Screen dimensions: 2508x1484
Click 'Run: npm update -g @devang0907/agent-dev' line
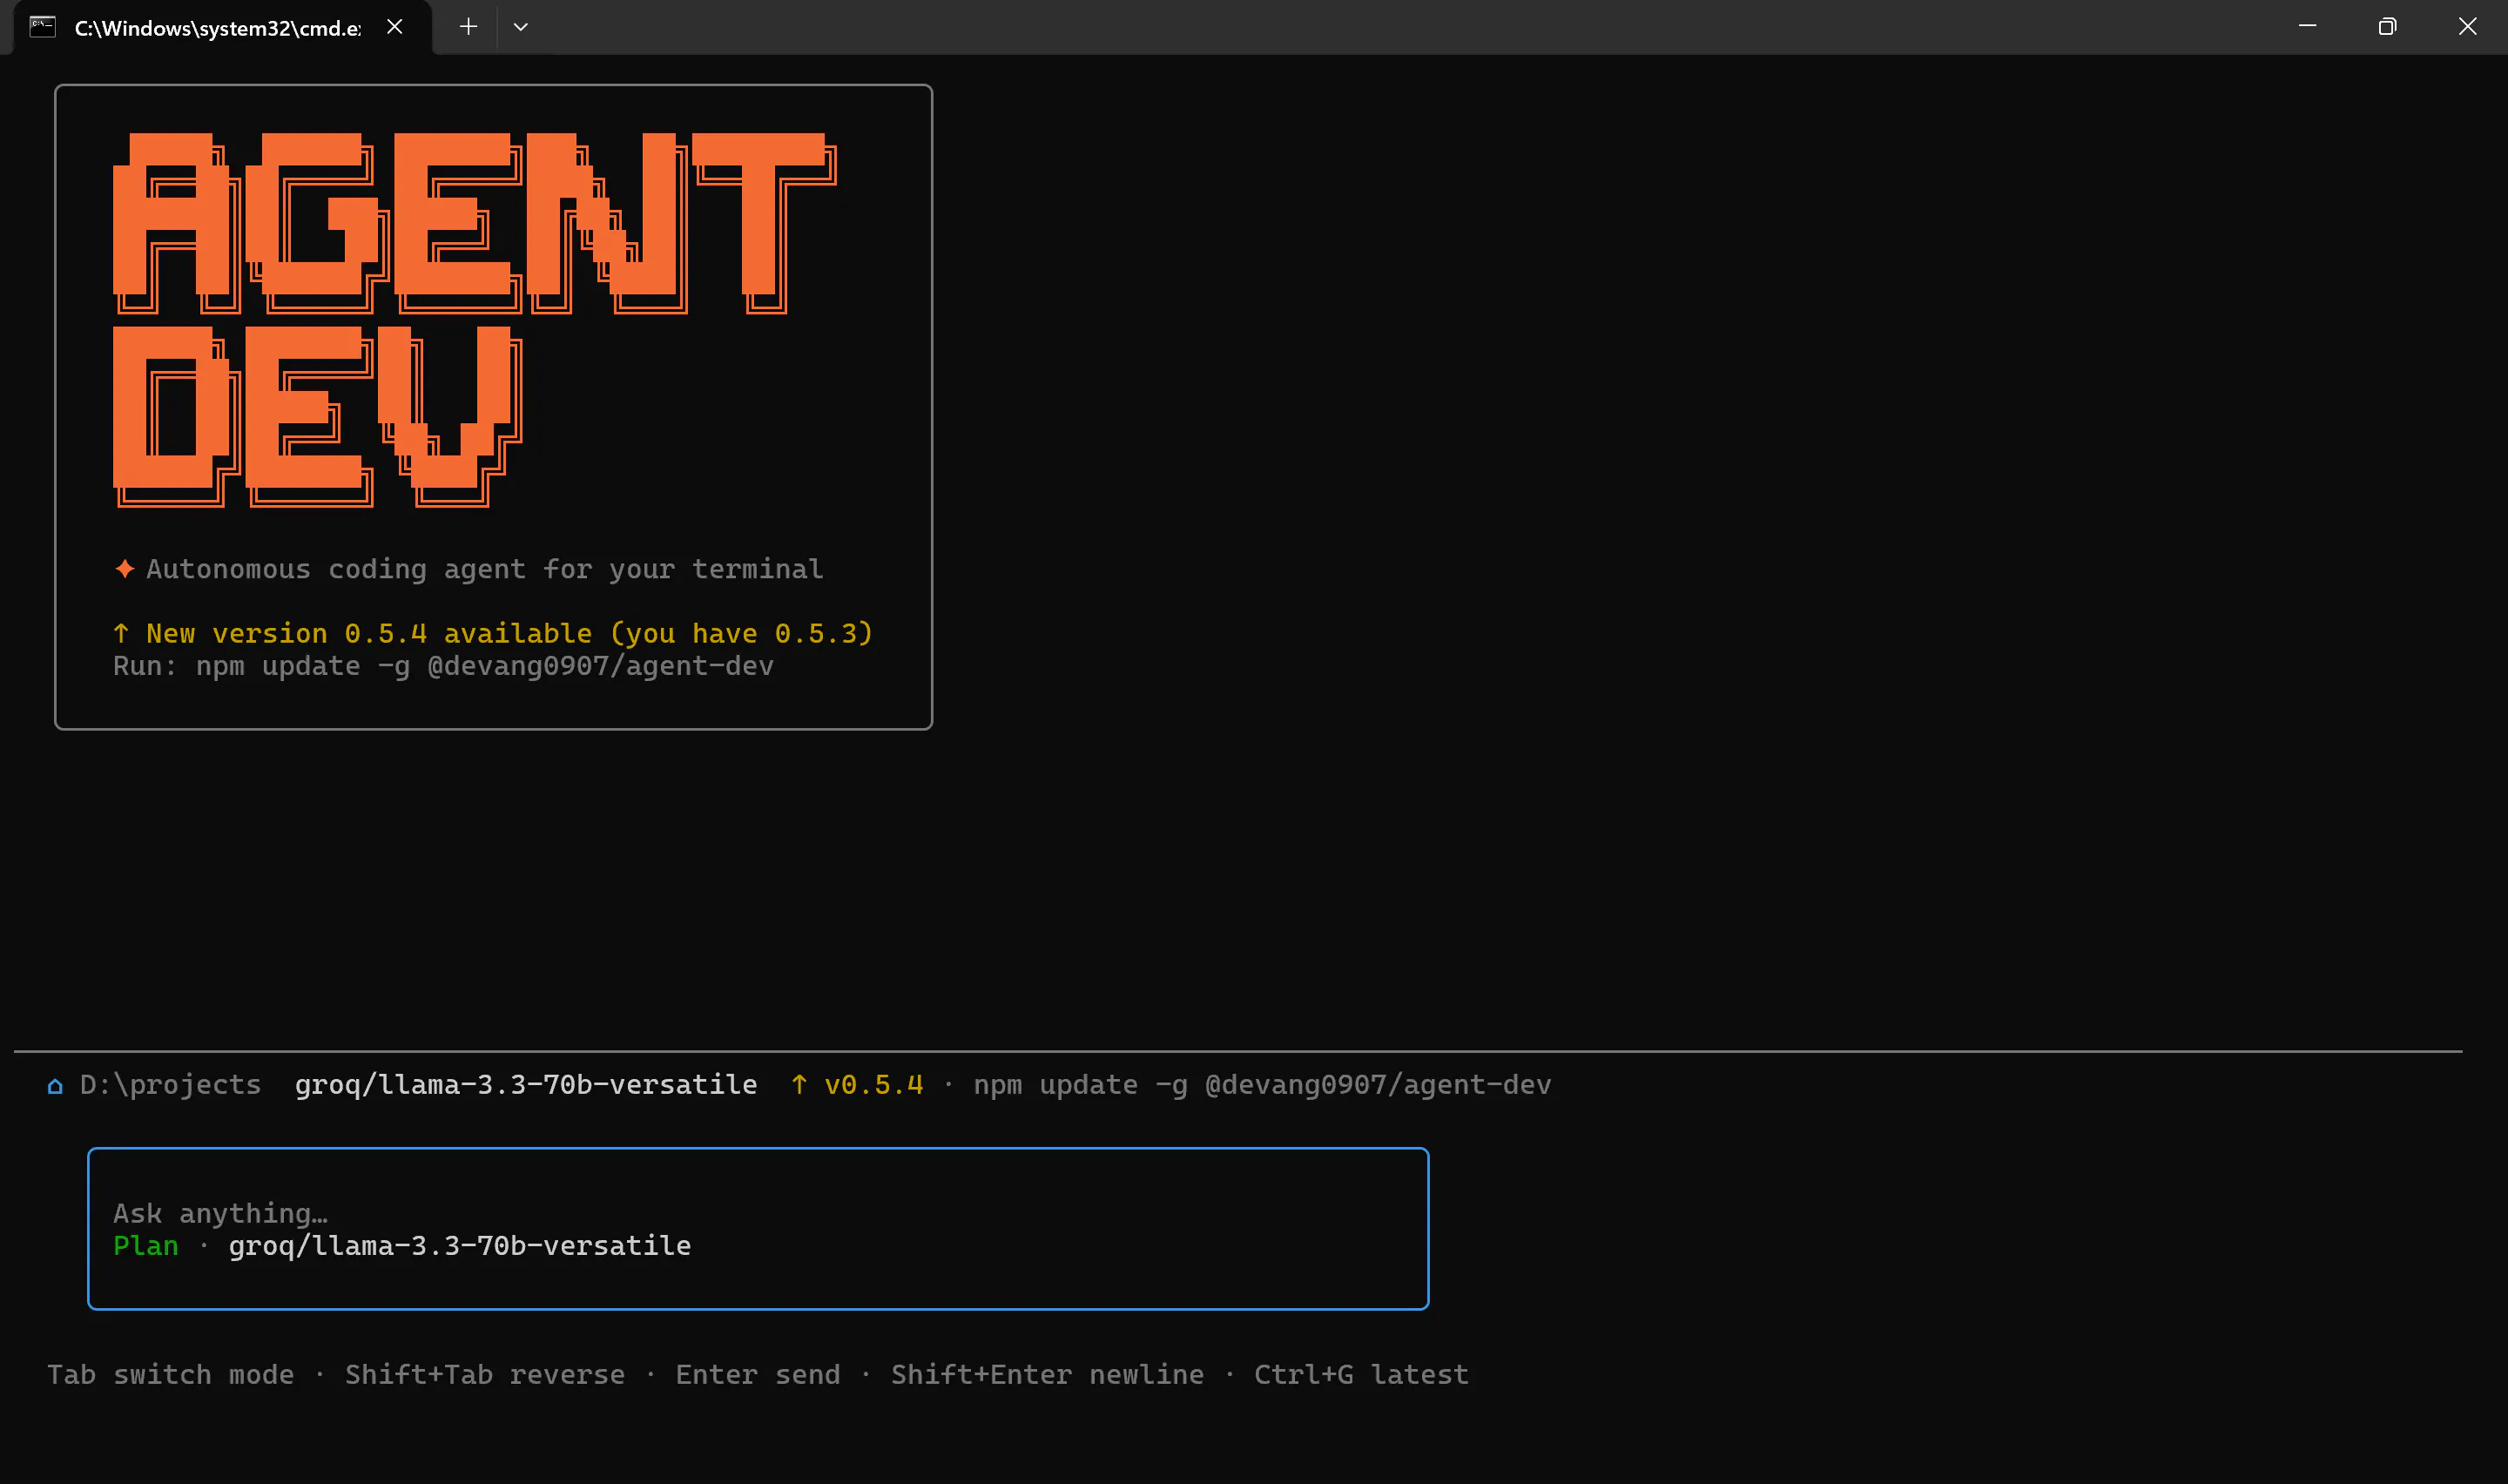click(x=443, y=666)
